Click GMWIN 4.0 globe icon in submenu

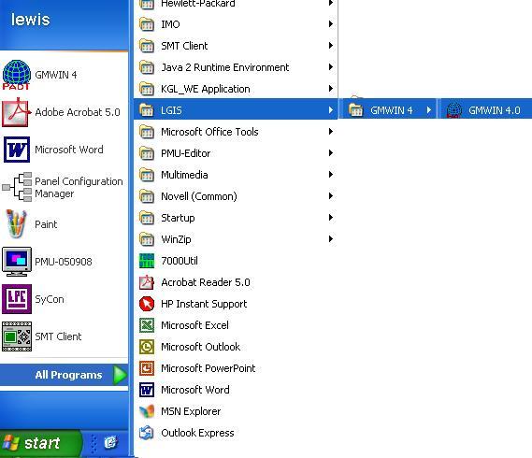454,110
